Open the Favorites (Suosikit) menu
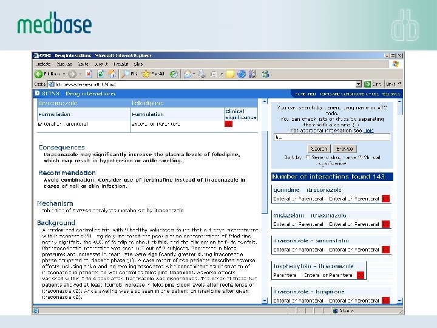This screenshot has width=437, height=328. [x=101, y=64]
